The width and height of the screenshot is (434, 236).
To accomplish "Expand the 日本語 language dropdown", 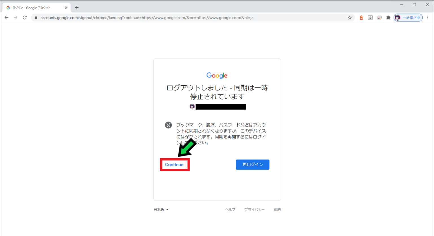I will tap(161, 209).
